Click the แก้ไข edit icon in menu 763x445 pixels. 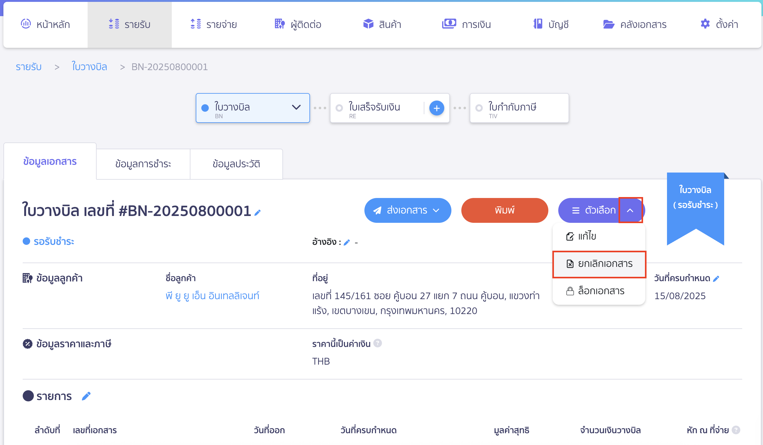570,236
